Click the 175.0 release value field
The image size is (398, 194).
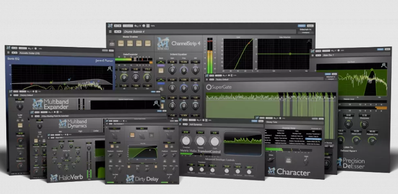point(147,69)
